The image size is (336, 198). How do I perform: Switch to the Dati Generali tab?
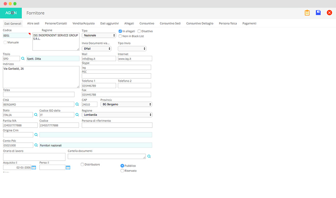tap(13, 24)
